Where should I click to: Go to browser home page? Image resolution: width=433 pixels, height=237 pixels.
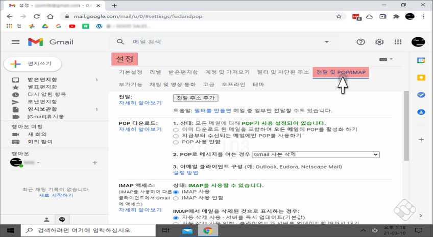pyautogui.click(x=50, y=16)
